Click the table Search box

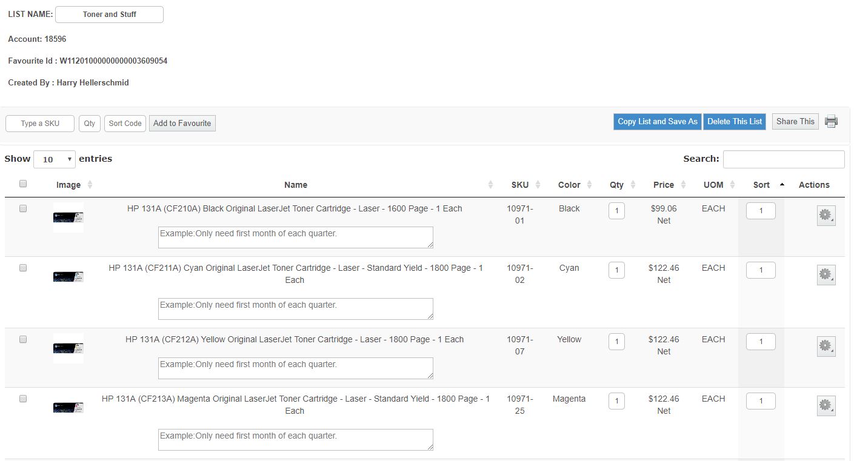784,159
